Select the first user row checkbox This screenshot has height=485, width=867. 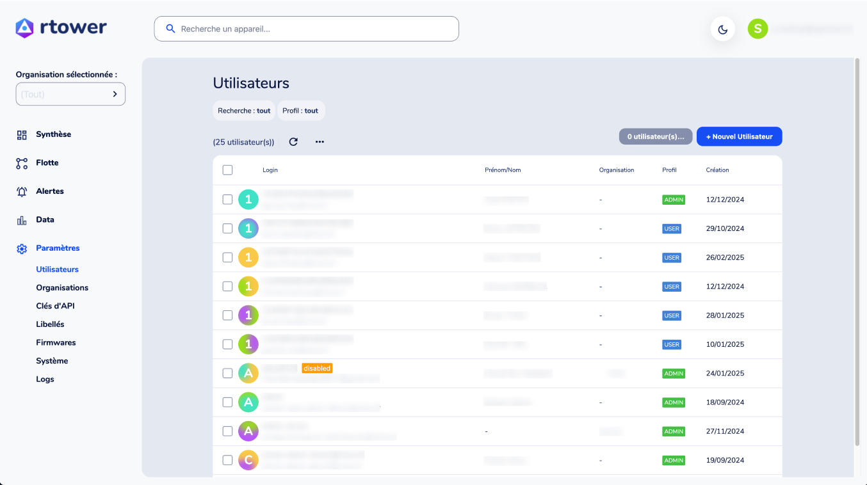pos(227,199)
